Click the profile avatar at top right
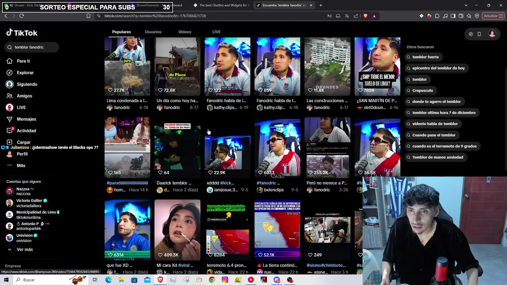The width and height of the screenshot is (507, 285). click(x=492, y=34)
